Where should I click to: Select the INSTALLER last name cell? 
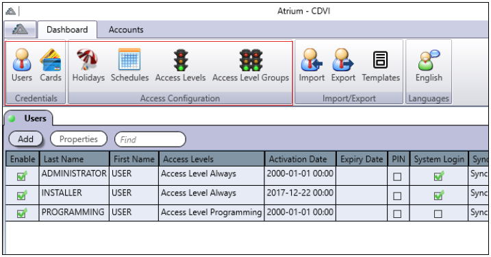tap(74, 195)
